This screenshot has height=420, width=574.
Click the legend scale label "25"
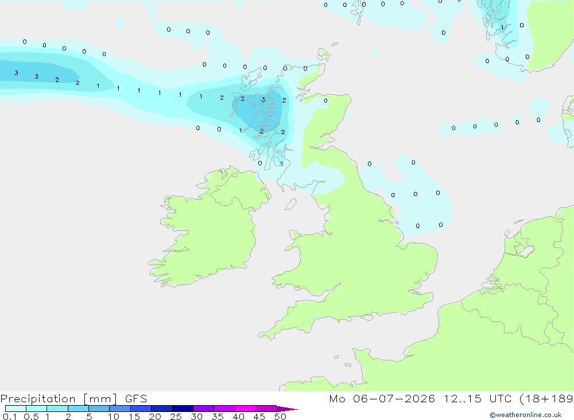click(x=176, y=417)
